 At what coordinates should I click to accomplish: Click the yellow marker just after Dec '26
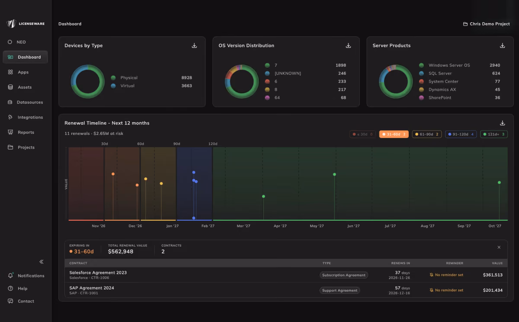pyautogui.click(x=146, y=179)
